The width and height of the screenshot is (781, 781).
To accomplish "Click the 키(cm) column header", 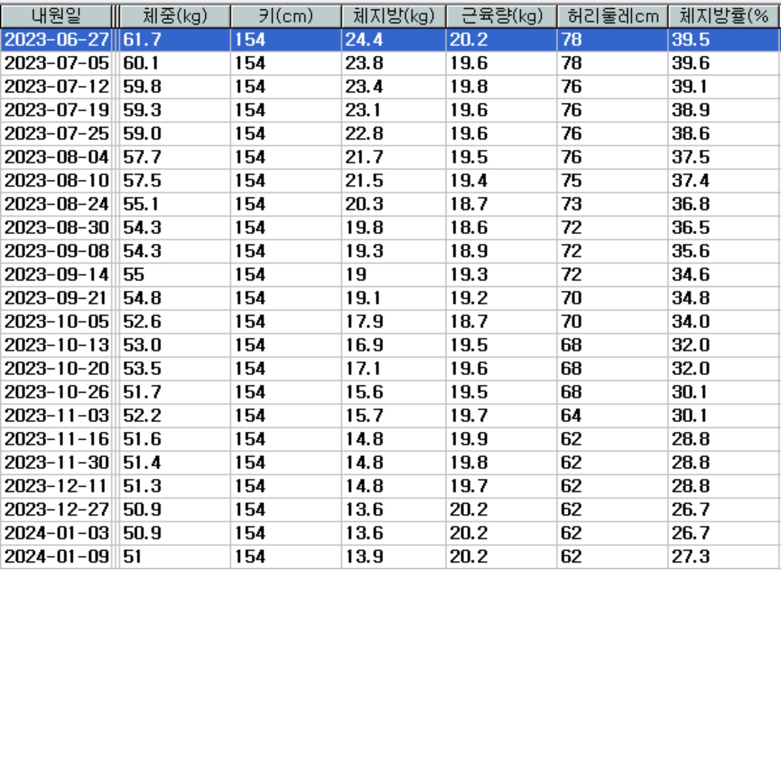I will click(286, 16).
